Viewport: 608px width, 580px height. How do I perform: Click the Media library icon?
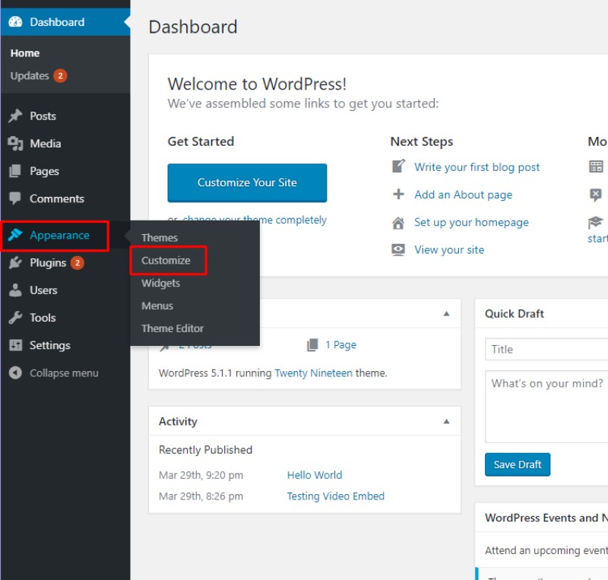click(15, 144)
